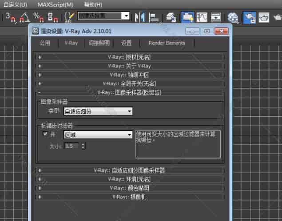Screen dimensions: 282x221
Task: Click the 大小 filter size spinner arrows
Action: pyautogui.click(x=83, y=146)
